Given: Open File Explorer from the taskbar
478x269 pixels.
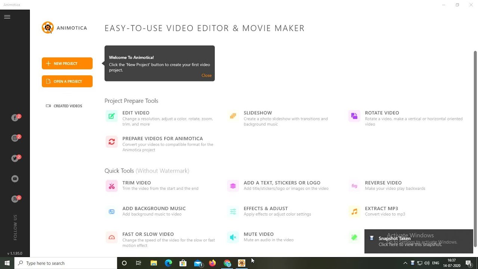Looking at the screenshot, I should (x=153, y=263).
